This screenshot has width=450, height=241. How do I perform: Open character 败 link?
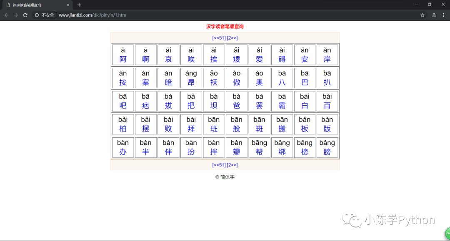coord(168,129)
